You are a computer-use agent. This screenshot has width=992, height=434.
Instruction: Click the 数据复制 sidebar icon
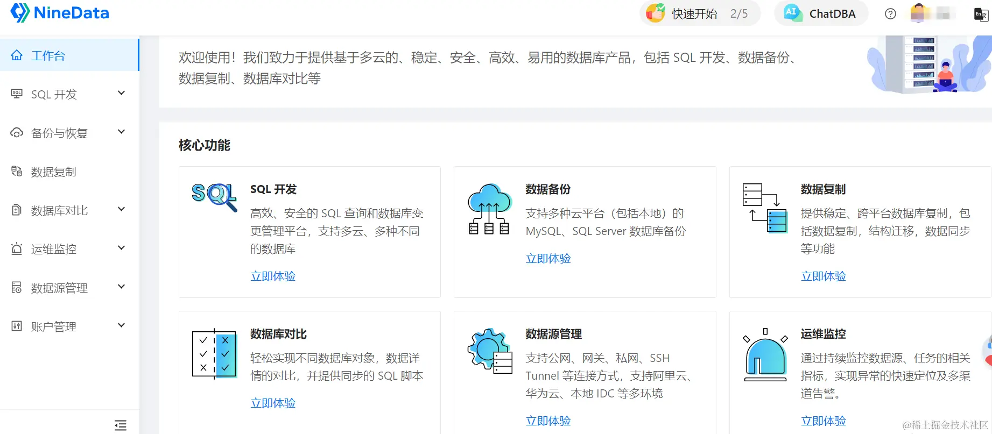17,172
